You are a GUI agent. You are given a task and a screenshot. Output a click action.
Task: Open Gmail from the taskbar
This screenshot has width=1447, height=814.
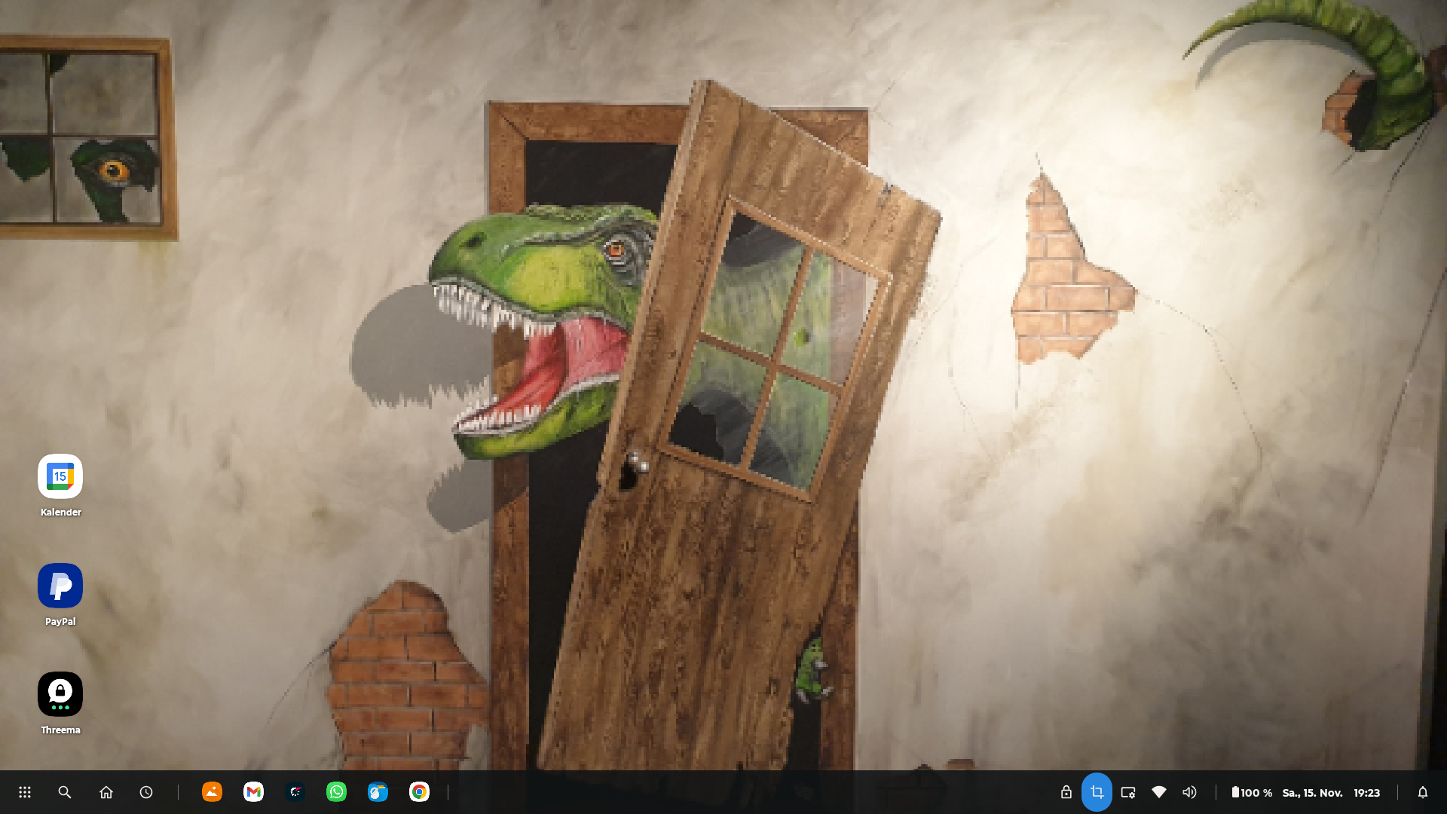tap(253, 792)
